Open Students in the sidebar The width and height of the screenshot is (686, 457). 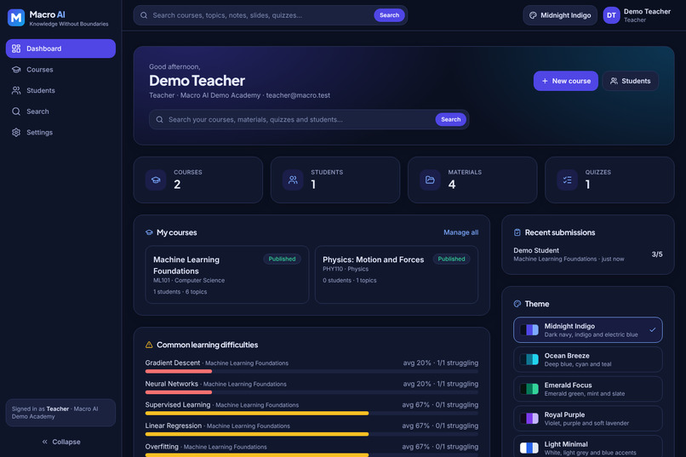(60, 90)
